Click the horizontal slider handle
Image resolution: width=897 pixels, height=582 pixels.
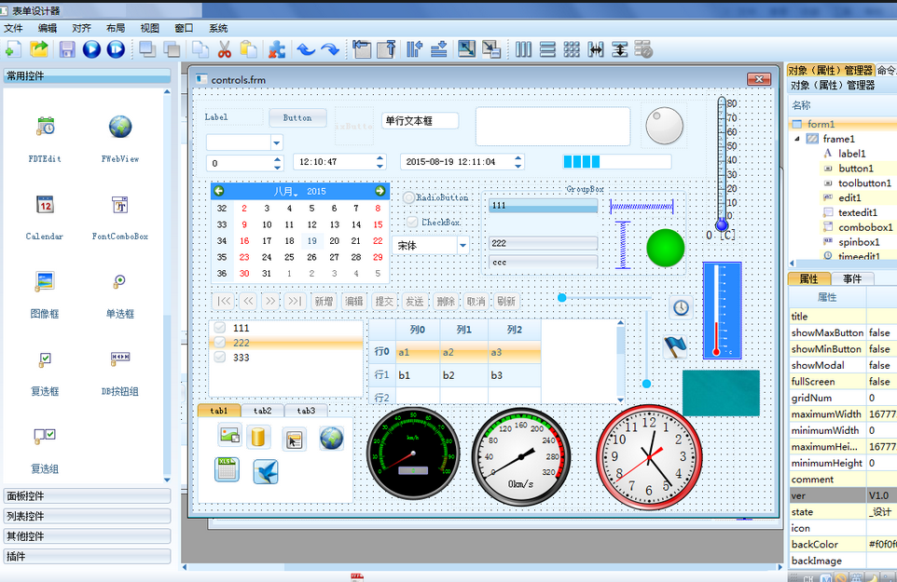pyautogui.click(x=562, y=298)
